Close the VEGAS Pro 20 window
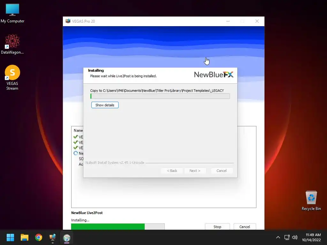The width and height of the screenshot is (327, 245). (x=257, y=21)
